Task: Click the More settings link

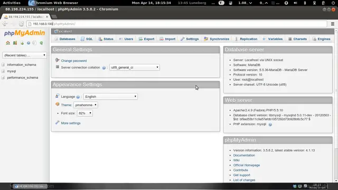Action: (x=71, y=123)
